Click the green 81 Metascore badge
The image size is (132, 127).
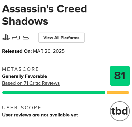coord(120,76)
